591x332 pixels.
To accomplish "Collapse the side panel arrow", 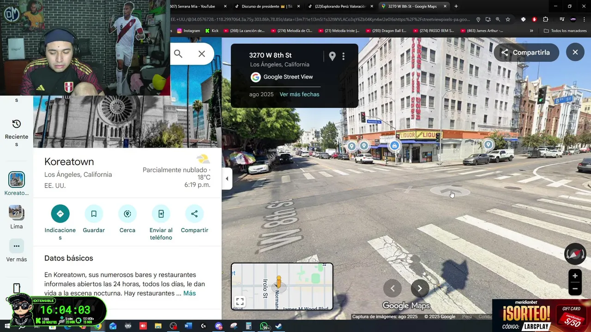I will 226,178.
